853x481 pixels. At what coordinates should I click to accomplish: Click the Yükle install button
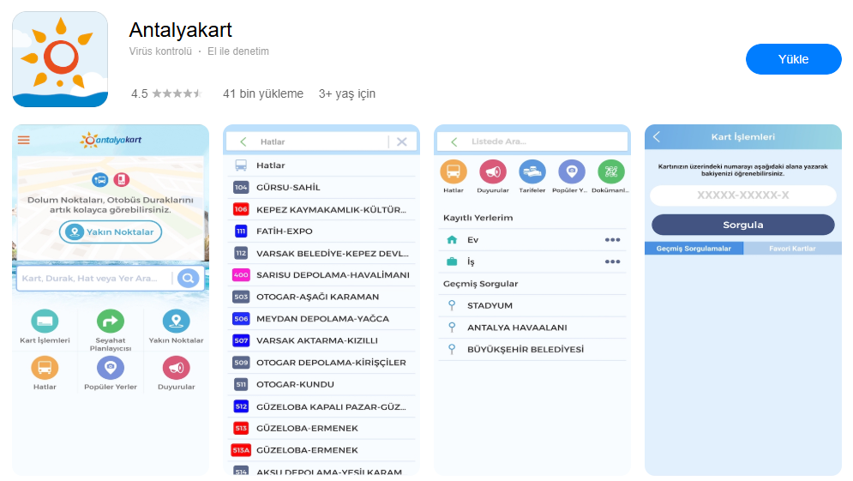(793, 59)
